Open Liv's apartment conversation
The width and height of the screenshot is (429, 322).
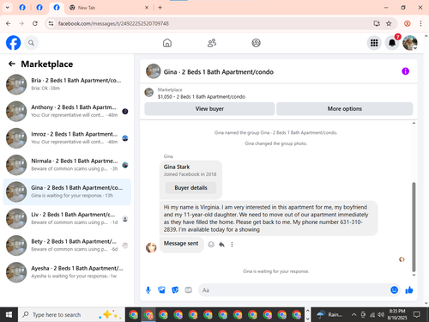[x=67, y=219]
